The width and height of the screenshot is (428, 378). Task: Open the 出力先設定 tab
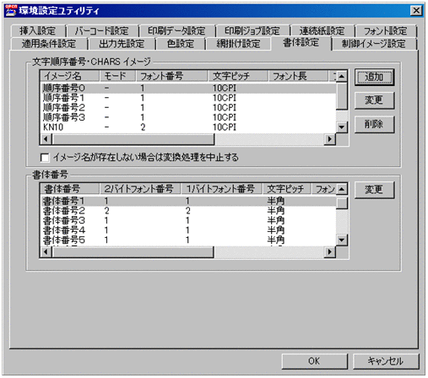(x=122, y=44)
